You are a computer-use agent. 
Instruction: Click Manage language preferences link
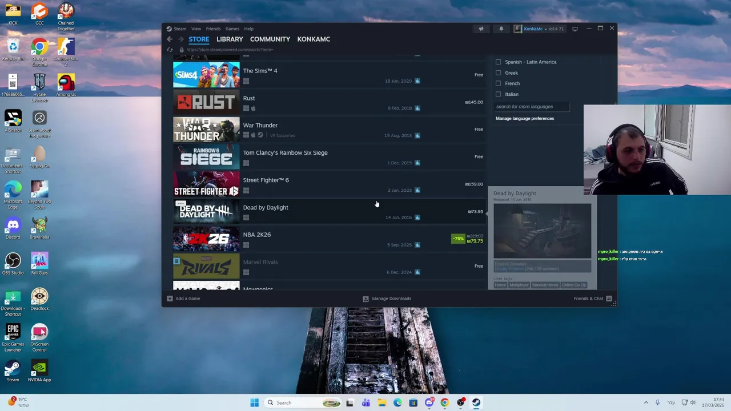pos(525,118)
